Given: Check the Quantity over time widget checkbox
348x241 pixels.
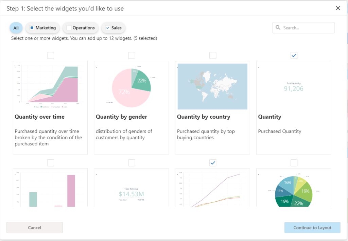Looking at the screenshot, I should pos(50,55).
